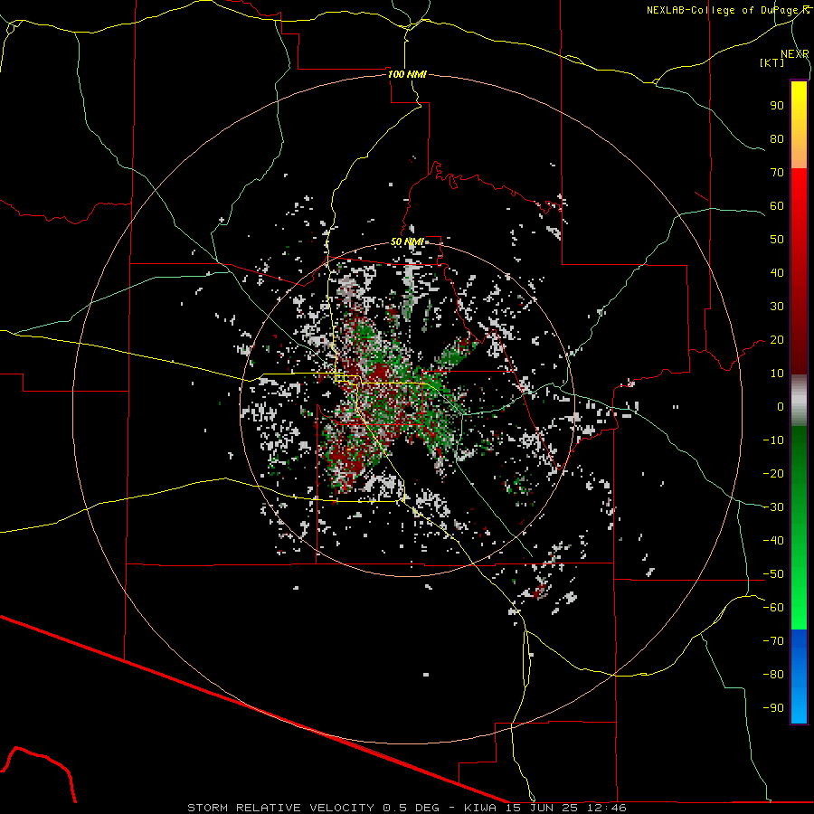Click the 30 knot label on color scale
814x814 pixels.
[x=777, y=307]
